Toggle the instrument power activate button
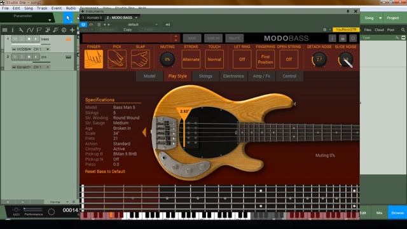This screenshot has width=407, height=229. pos(83,24)
